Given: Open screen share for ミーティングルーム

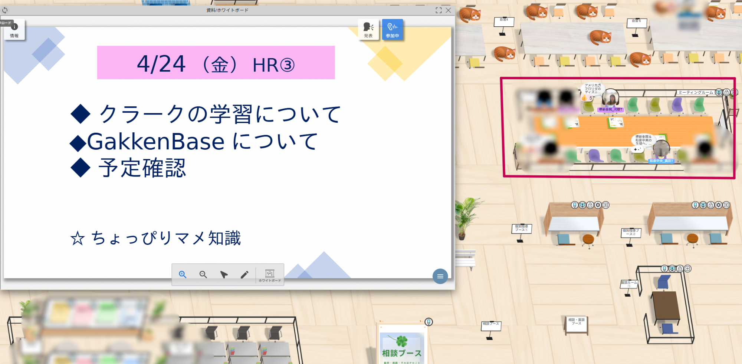Looking at the screenshot, I should point(719,92).
